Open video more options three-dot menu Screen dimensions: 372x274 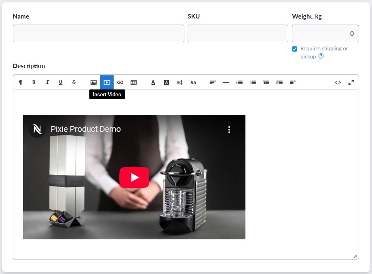point(229,130)
